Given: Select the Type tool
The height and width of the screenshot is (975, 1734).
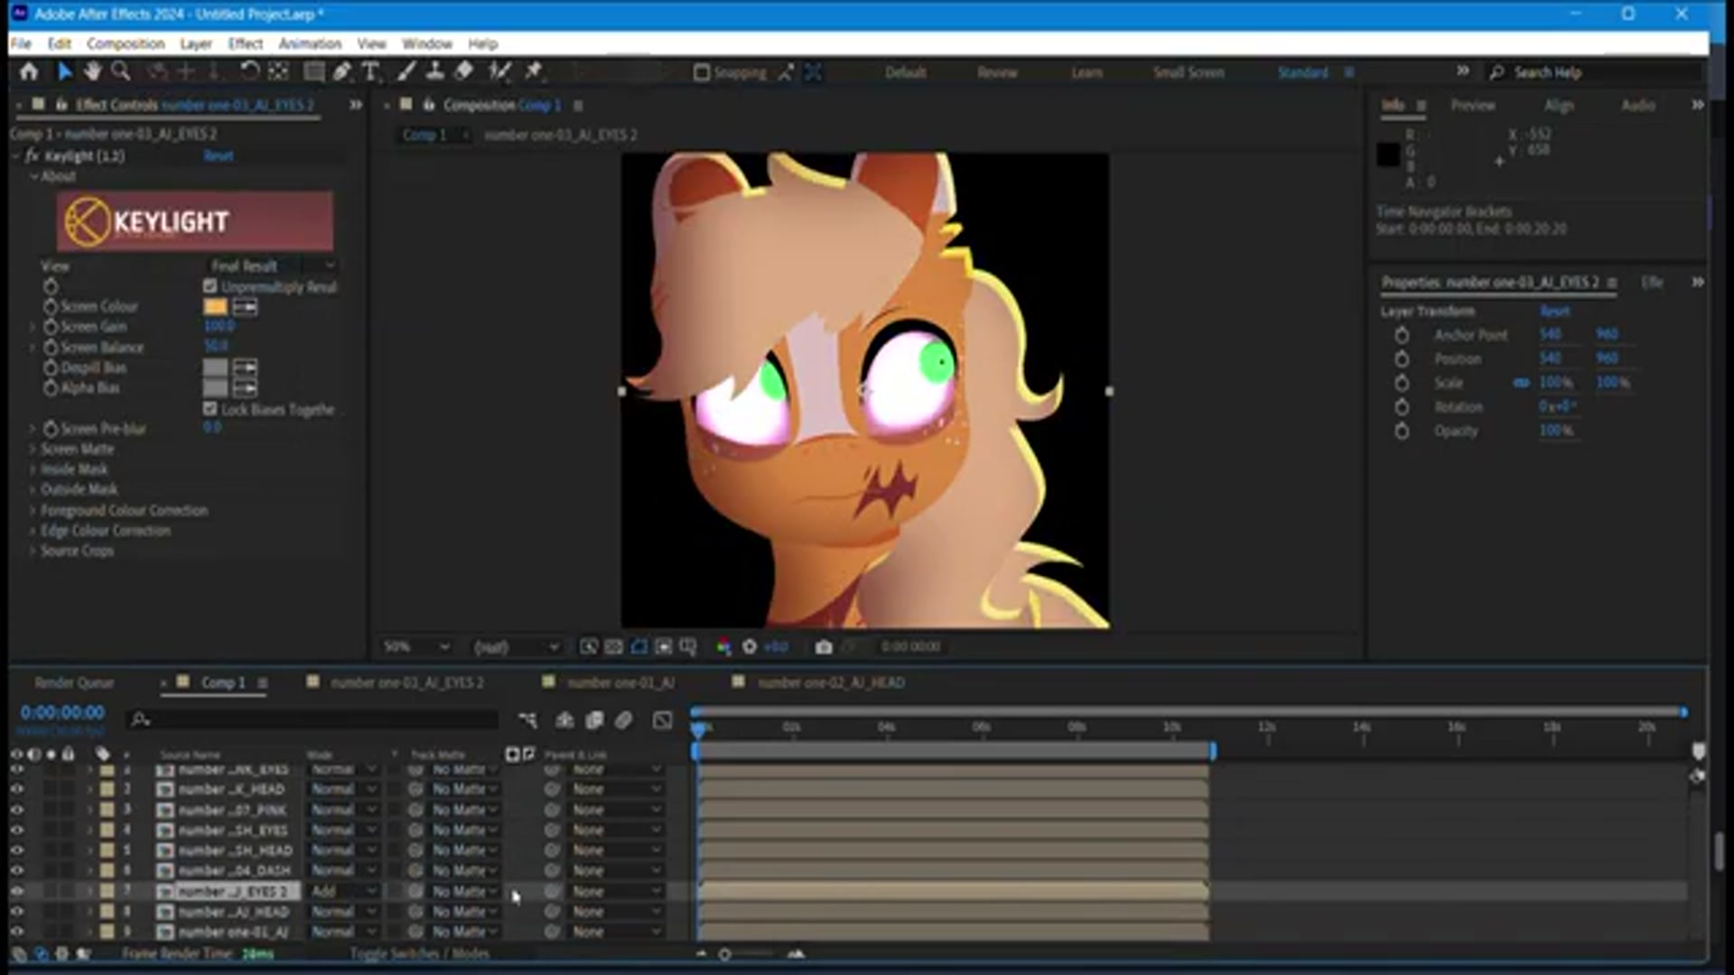Looking at the screenshot, I should (370, 72).
